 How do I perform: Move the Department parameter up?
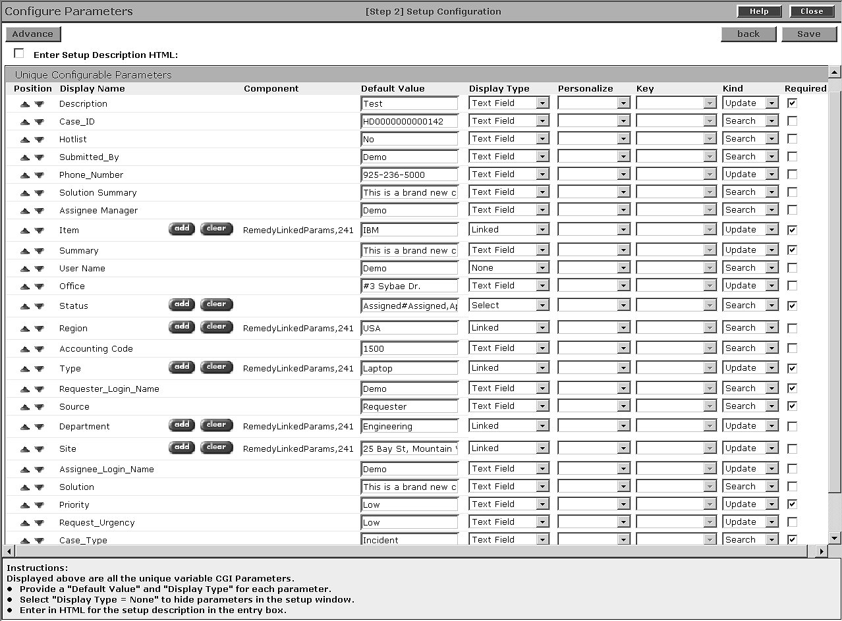(x=25, y=427)
